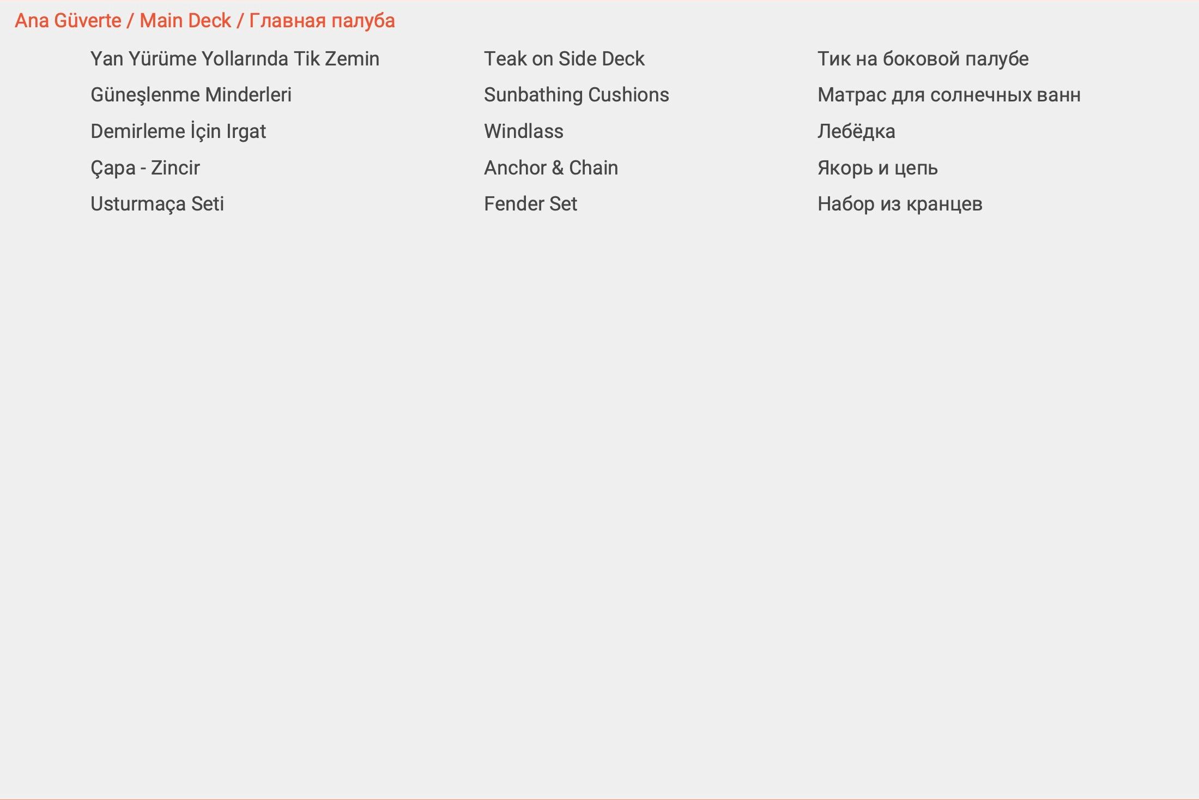Select the 'Main Deck' heading text

pyautogui.click(x=185, y=21)
